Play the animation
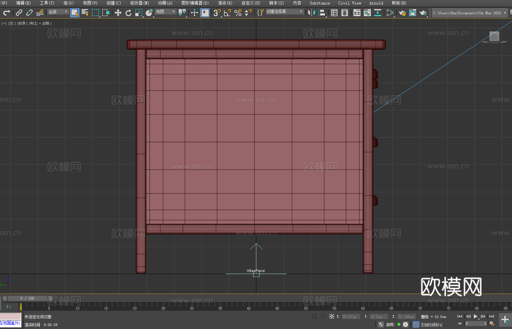The width and height of the screenshot is (512, 329). 475,316
